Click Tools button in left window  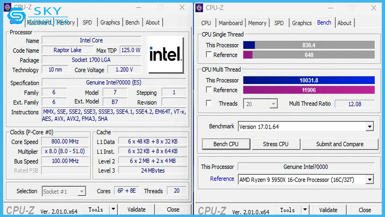[x=96, y=209]
